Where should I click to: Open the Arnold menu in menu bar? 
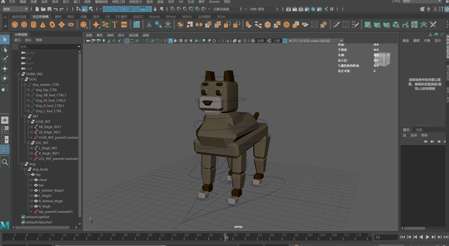pyautogui.click(x=214, y=2)
